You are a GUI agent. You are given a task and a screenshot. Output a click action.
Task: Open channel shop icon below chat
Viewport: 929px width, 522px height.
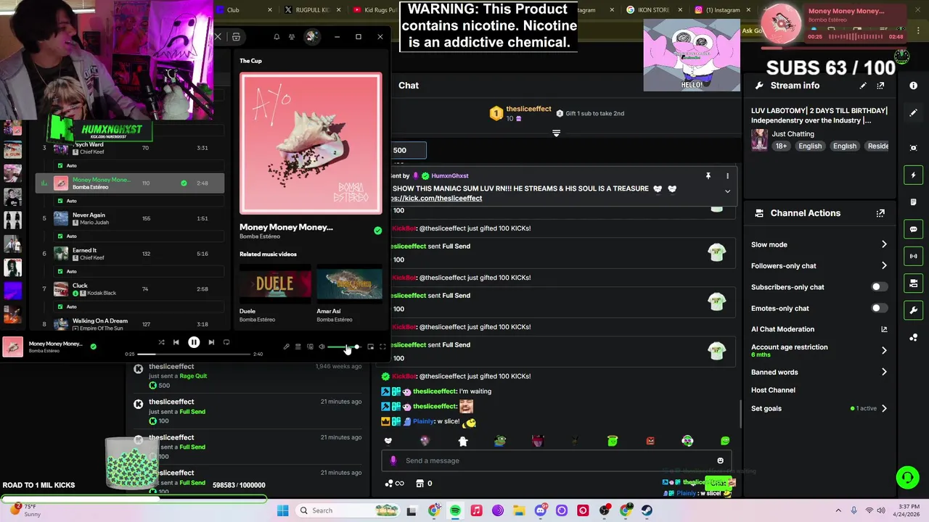420,484
